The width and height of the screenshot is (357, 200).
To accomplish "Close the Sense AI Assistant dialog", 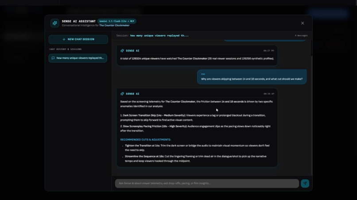I will coord(303,23).
